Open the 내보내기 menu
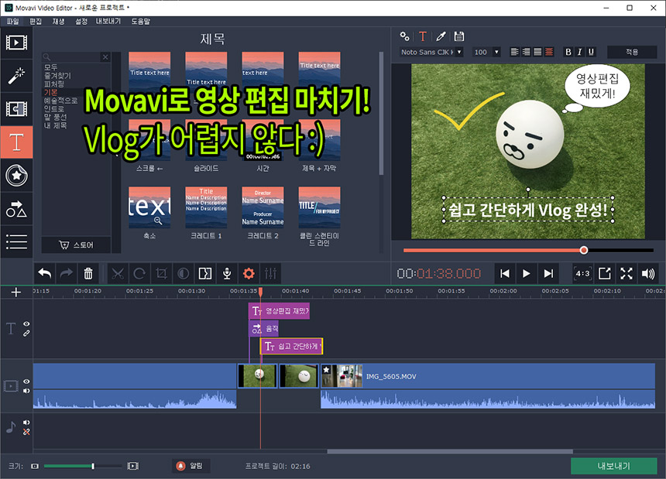Viewport: 666px width, 479px height. (108, 21)
